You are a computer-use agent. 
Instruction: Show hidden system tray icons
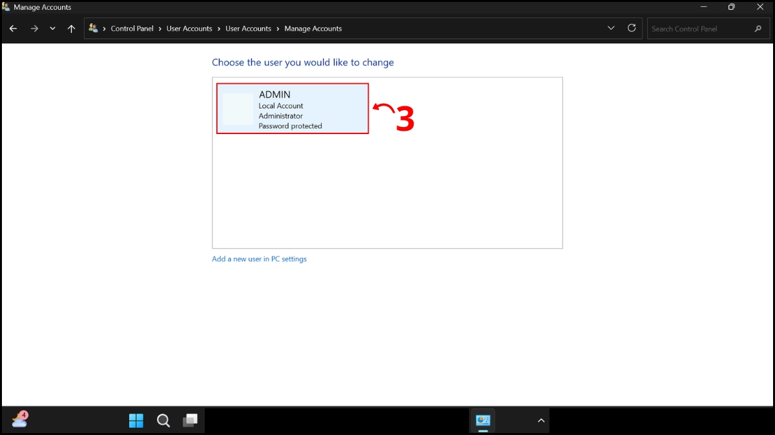541,420
